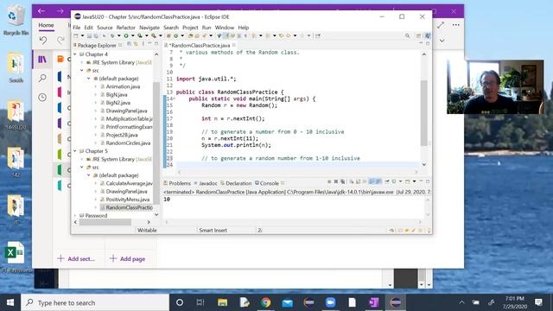Collapse the Chapter 5 project node
The height and width of the screenshot is (311, 553).
(x=75, y=151)
